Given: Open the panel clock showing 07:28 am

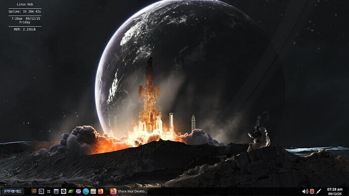Looking at the screenshot, I should tap(335, 191).
